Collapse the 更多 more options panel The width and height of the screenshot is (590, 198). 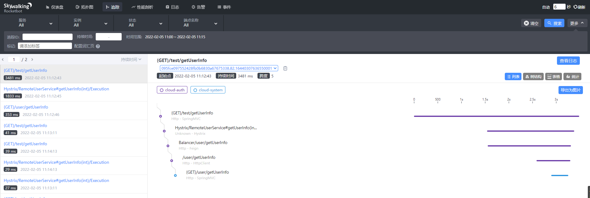point(577,23)
